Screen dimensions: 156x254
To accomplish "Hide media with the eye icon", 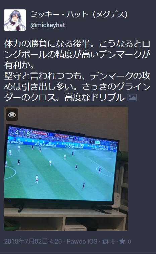I will (12, 114).
